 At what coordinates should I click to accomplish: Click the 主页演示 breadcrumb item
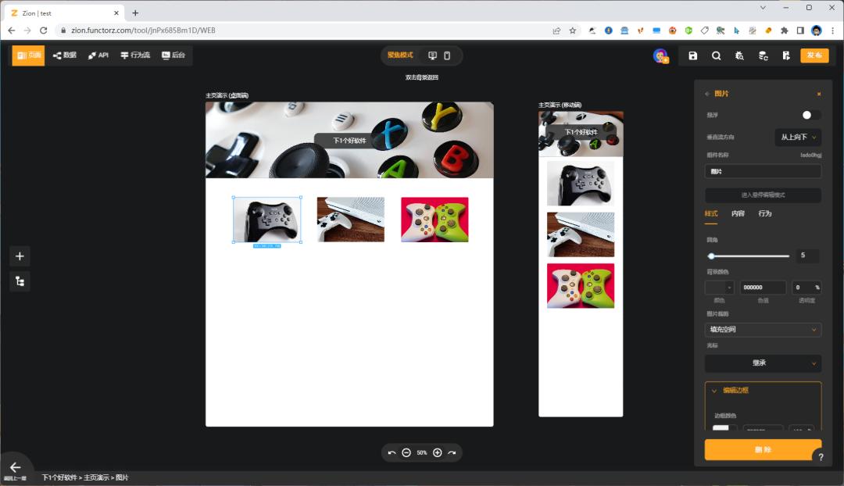96,477
